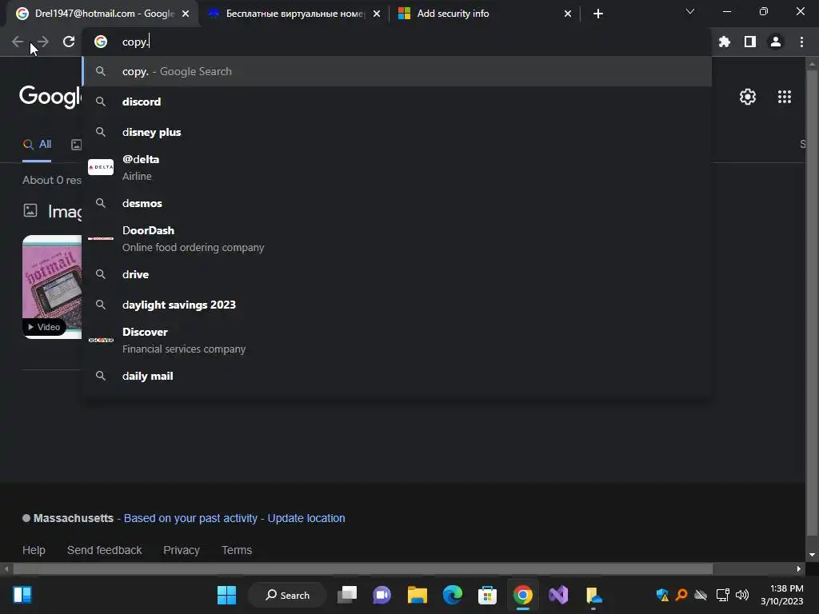Open the hotmail video thumbnail
Screen dimensions: 819x614
tap(52, 287)
